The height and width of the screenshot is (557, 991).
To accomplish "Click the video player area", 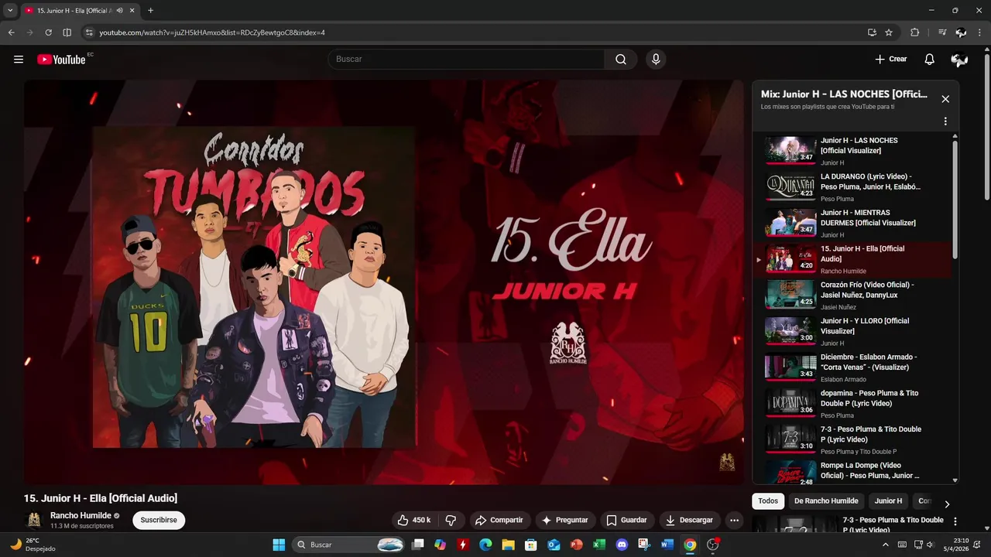I will (384, 282).
